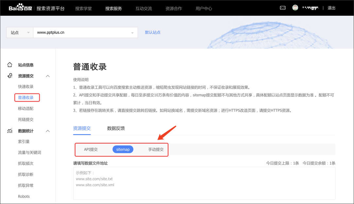The height and width of the screenshot is (204, 354).
Task: Open 快速收录 in the sidebar
Action: pyautogui.click(x=26, y=87)
